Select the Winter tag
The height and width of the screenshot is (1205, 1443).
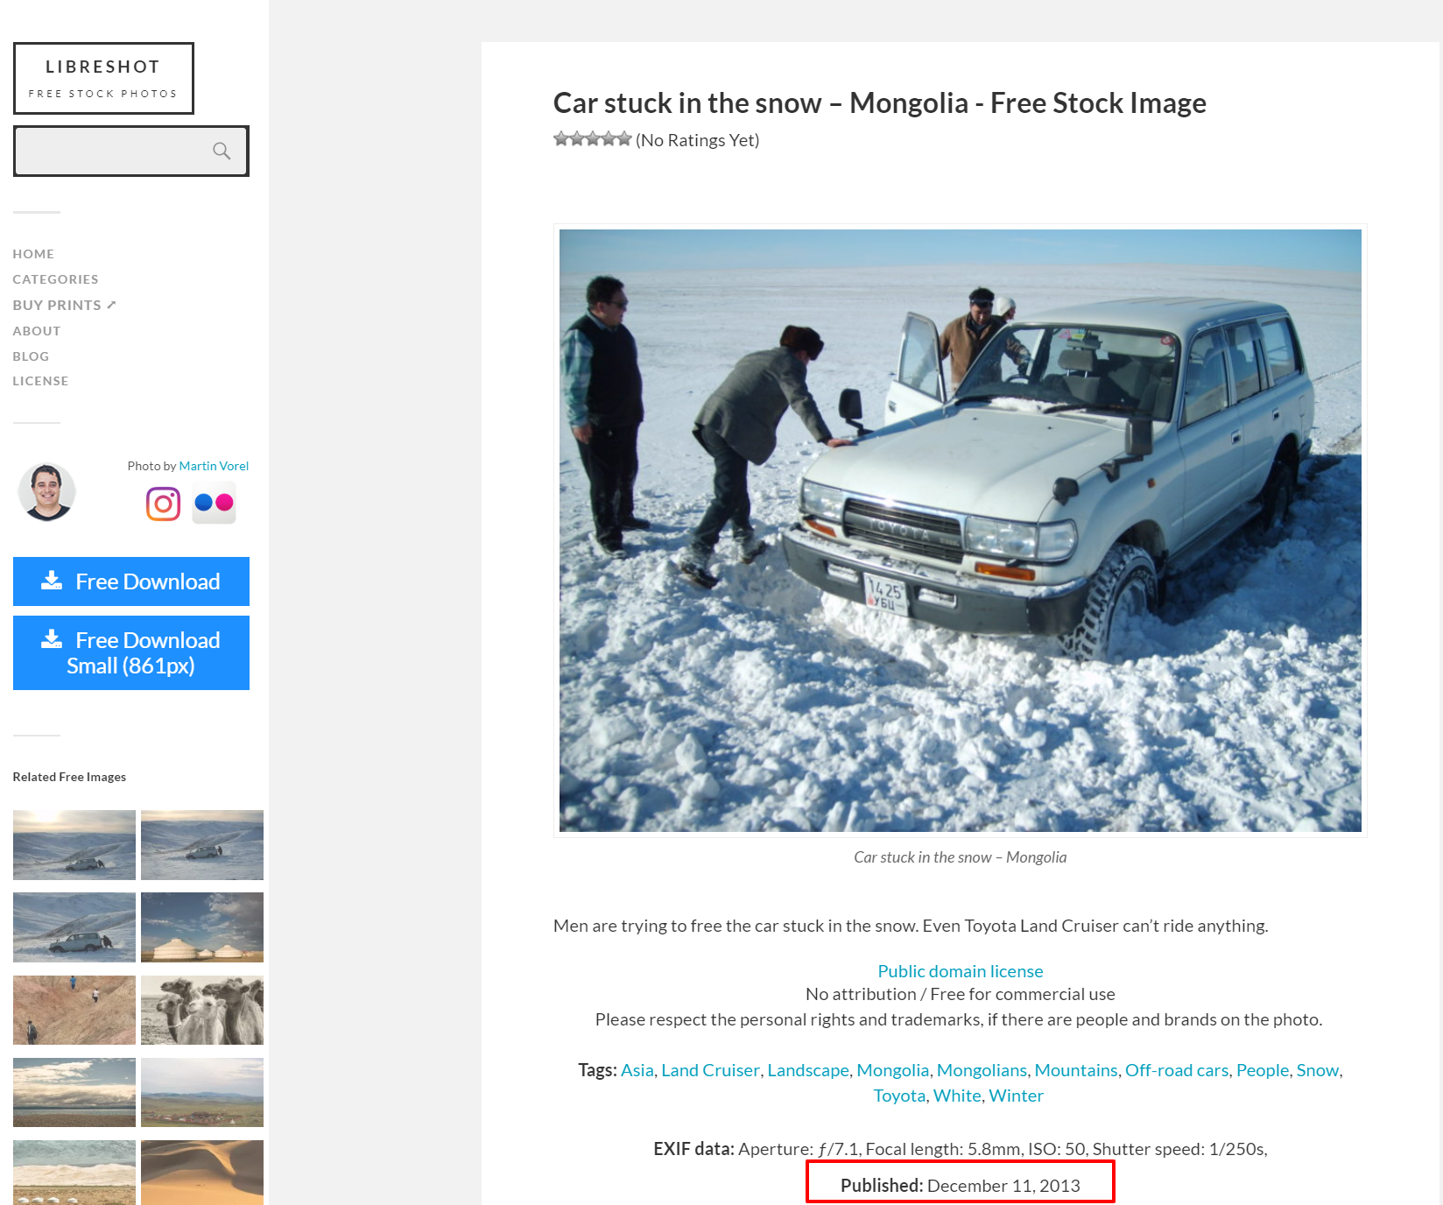tap(1016, 1096)
